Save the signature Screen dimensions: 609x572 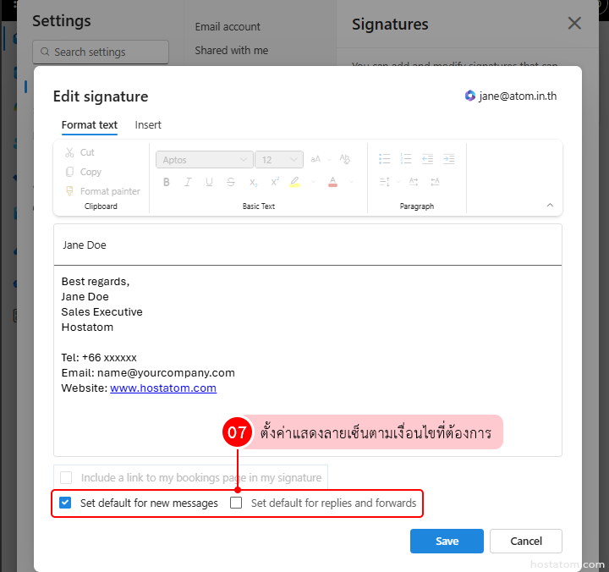point(447,541)
